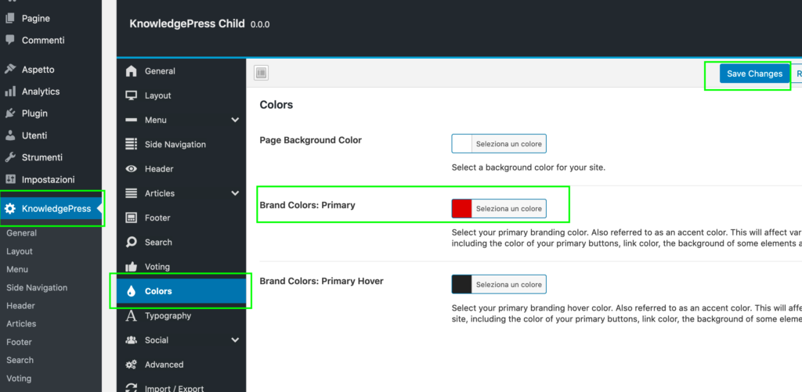Click the Side Navigation list icon
Viewport: 802px width, 392px height.
[x=132, y=145]
